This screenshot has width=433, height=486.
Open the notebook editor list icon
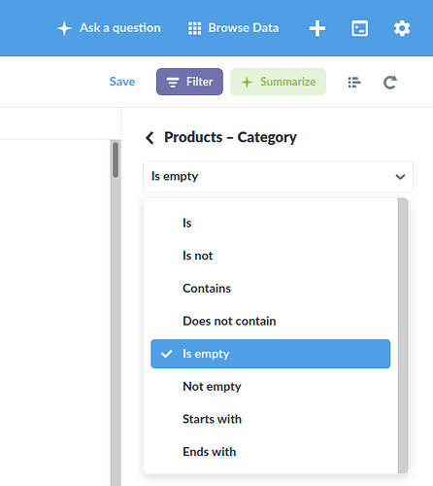click(354, 82)
